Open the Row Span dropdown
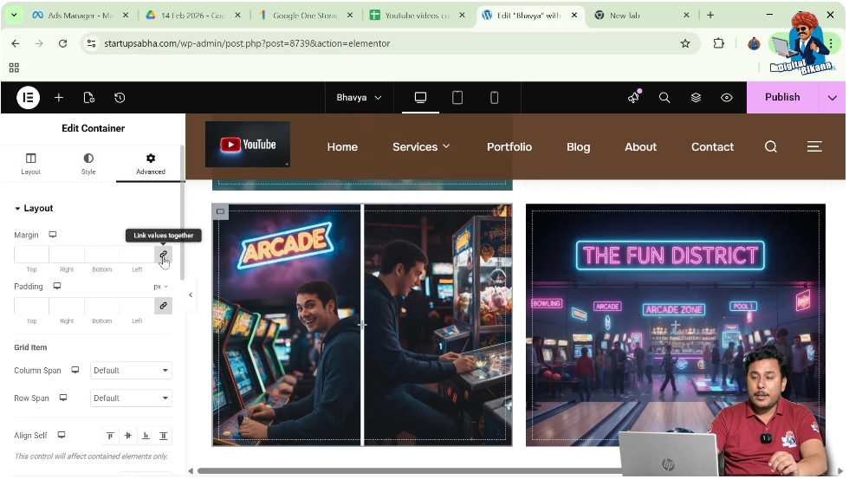 131,398
